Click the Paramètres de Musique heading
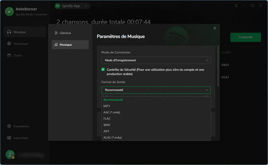This screenshot has height=165, width=268. click(121, 37)
